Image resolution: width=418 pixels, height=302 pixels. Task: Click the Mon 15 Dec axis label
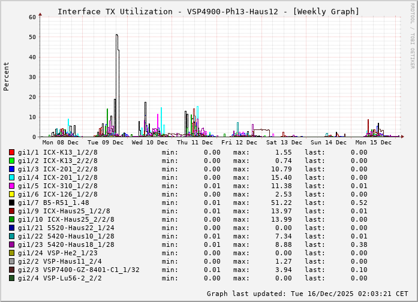point(374,143)
